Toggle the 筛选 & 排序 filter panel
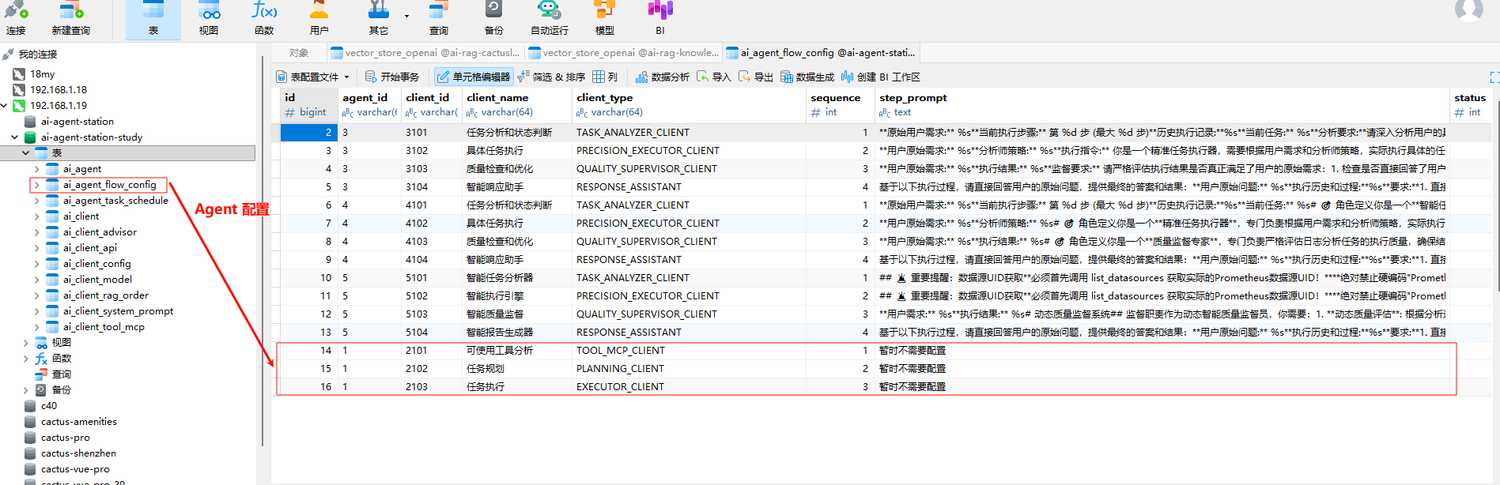Image resolution: width=1500 pixels, height=485 pixels. coord(550,77)
